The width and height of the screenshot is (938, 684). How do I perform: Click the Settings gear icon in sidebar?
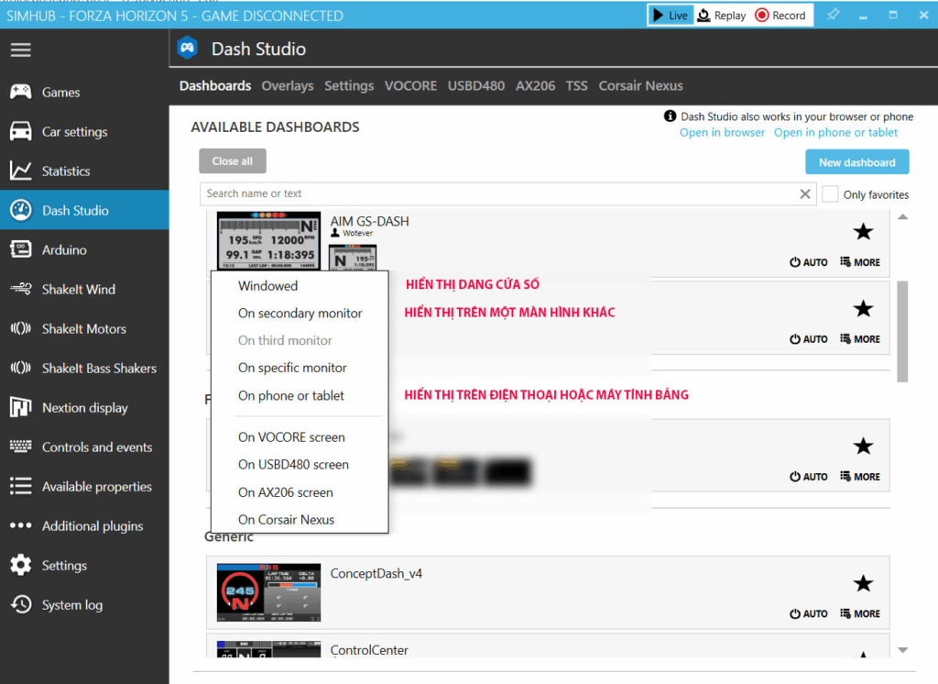pyautogui.click(x=21, y=566)
